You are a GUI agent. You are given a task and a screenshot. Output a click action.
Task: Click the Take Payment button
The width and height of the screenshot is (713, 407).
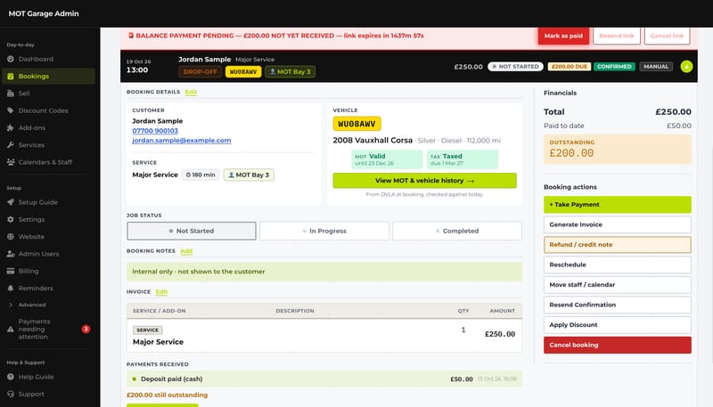618,205
